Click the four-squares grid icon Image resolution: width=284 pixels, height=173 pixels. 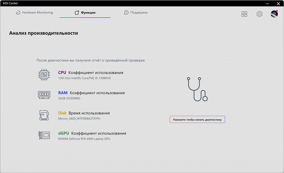click(x=244, y=14)
